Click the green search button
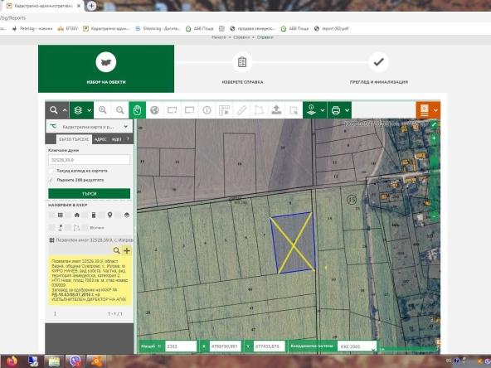 click(x=90, y=193)
